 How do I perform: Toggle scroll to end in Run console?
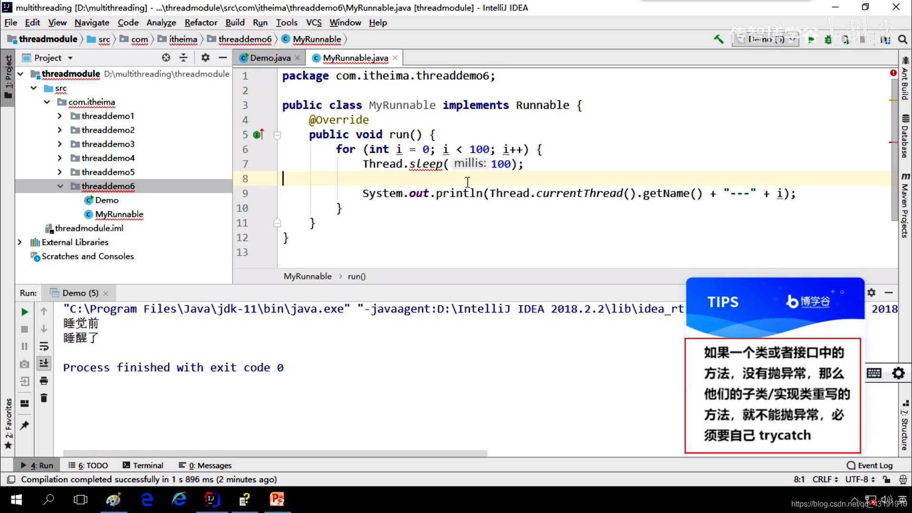[44, 363]
